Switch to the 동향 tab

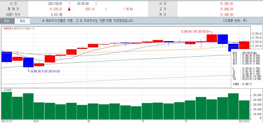(x=7, y=21)
